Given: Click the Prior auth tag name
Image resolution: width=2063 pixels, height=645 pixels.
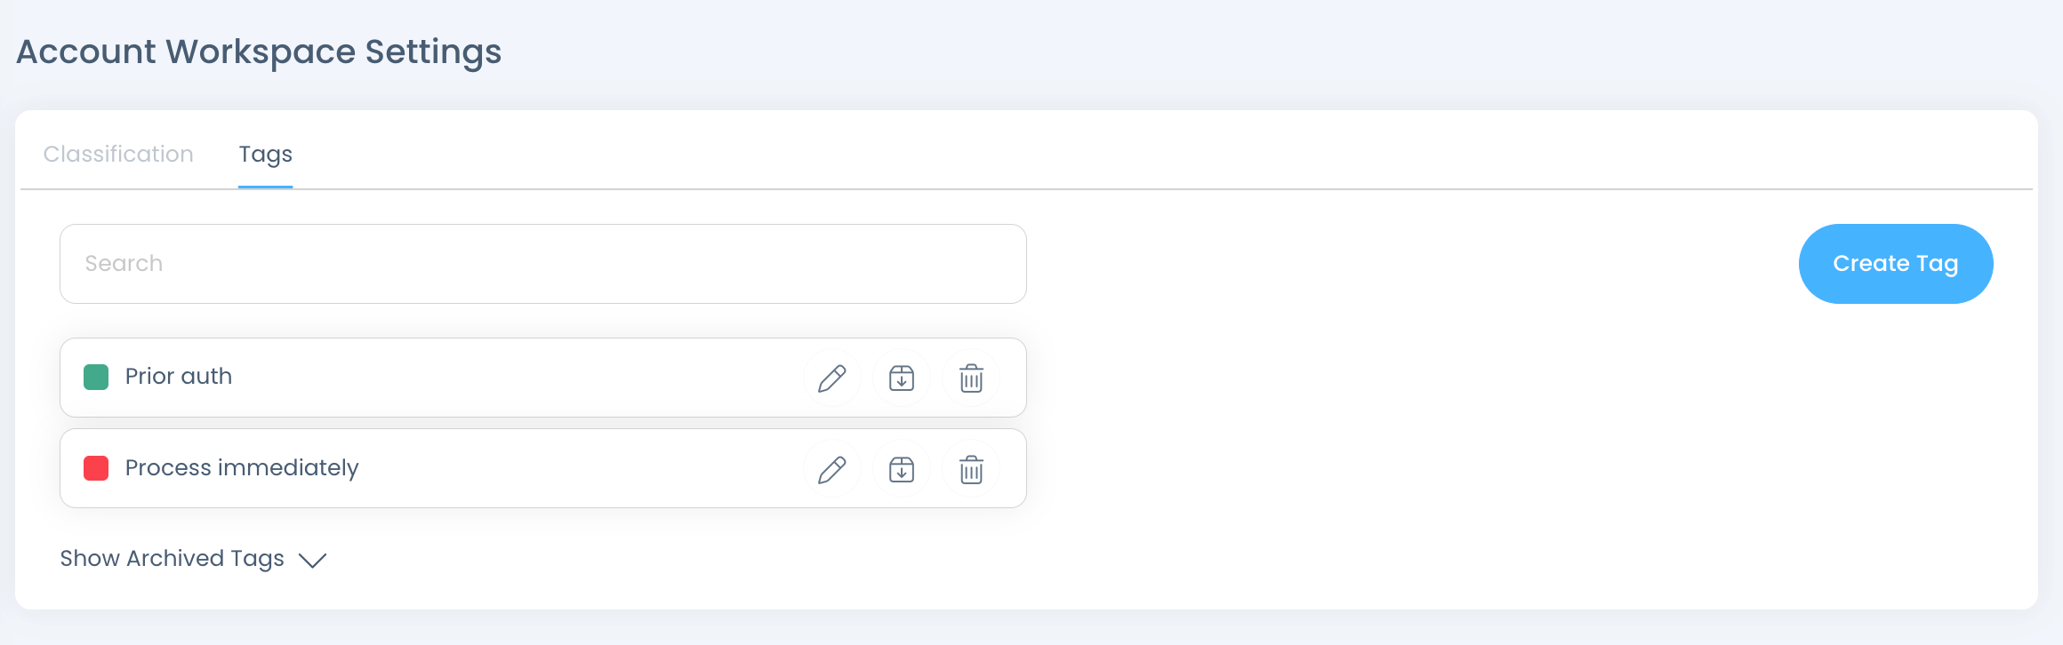Looking at the screenshot, I should [x=179, y=377].
